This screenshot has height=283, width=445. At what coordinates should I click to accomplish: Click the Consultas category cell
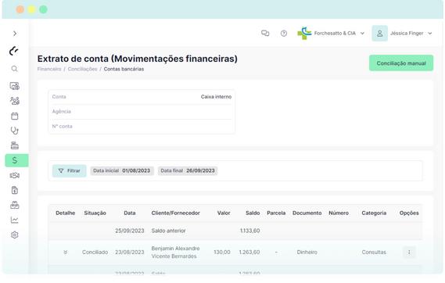click(374, 252)
